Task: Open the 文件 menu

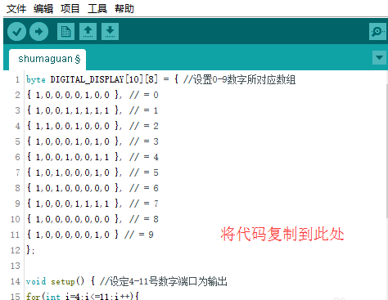Action: (16, 9)
